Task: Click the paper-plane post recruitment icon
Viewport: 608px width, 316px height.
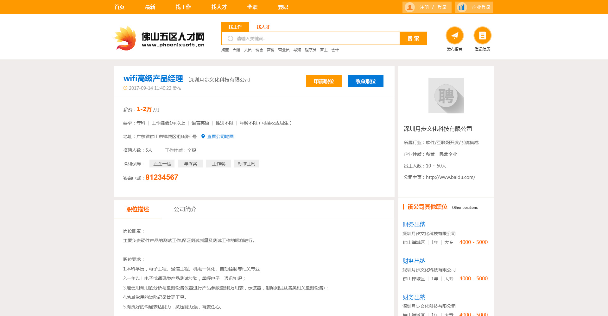Action: click(454, 35)
